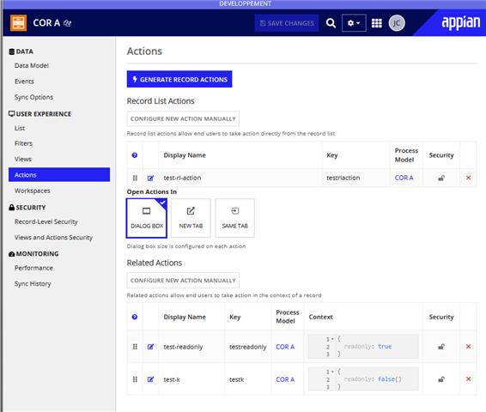Screen dimensions: 486x412
Task: Click Generate Record Actions button
Action: click(x=179, y=79)
